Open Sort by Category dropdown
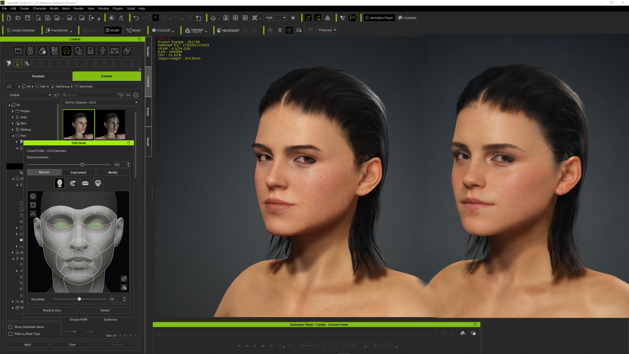This screenshot has width=629, height=354. [100, 103]
